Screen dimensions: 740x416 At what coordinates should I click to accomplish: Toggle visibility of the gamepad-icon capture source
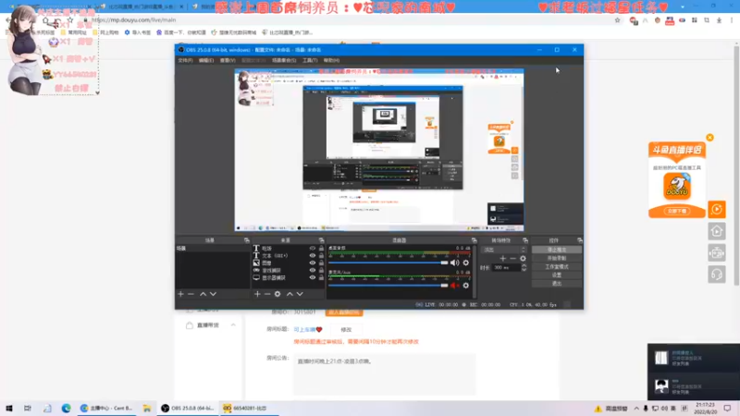[313, 270]
